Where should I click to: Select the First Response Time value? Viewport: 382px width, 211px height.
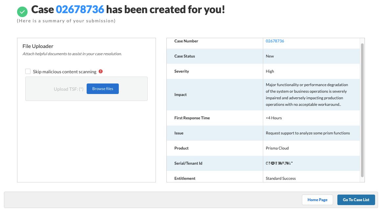[274, 118]
